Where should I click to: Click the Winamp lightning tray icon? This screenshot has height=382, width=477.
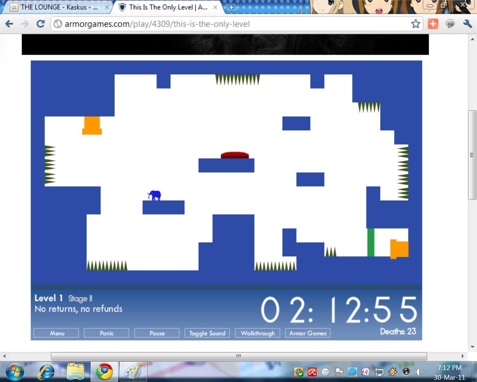392,372
